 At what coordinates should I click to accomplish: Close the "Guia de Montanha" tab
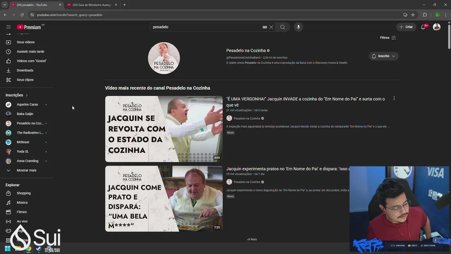click(116, 5)
